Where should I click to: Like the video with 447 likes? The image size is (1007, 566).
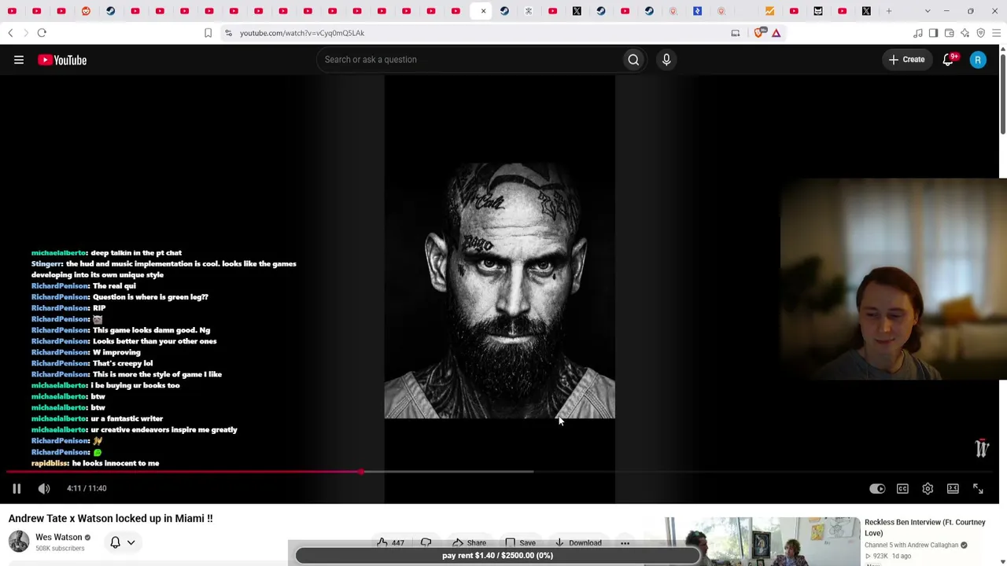[x=390, y=542]
